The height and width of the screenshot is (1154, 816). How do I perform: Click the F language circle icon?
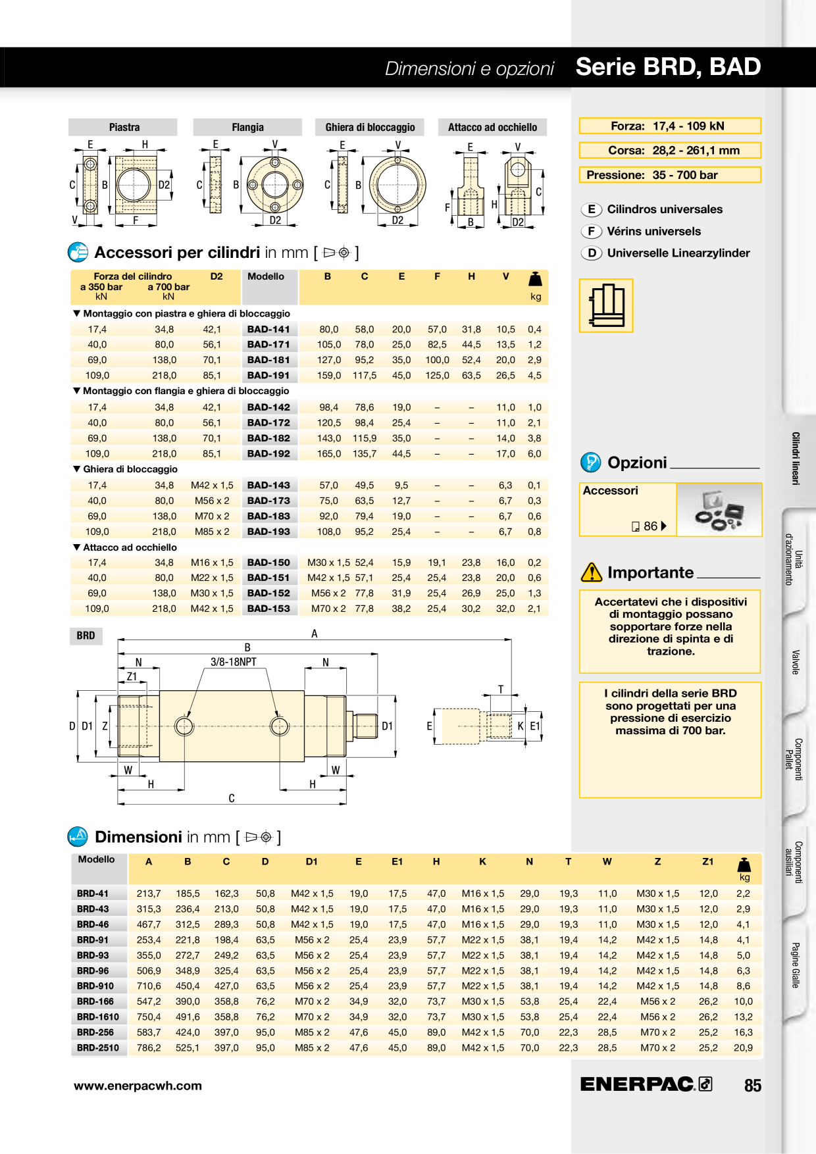pos(592,231)
